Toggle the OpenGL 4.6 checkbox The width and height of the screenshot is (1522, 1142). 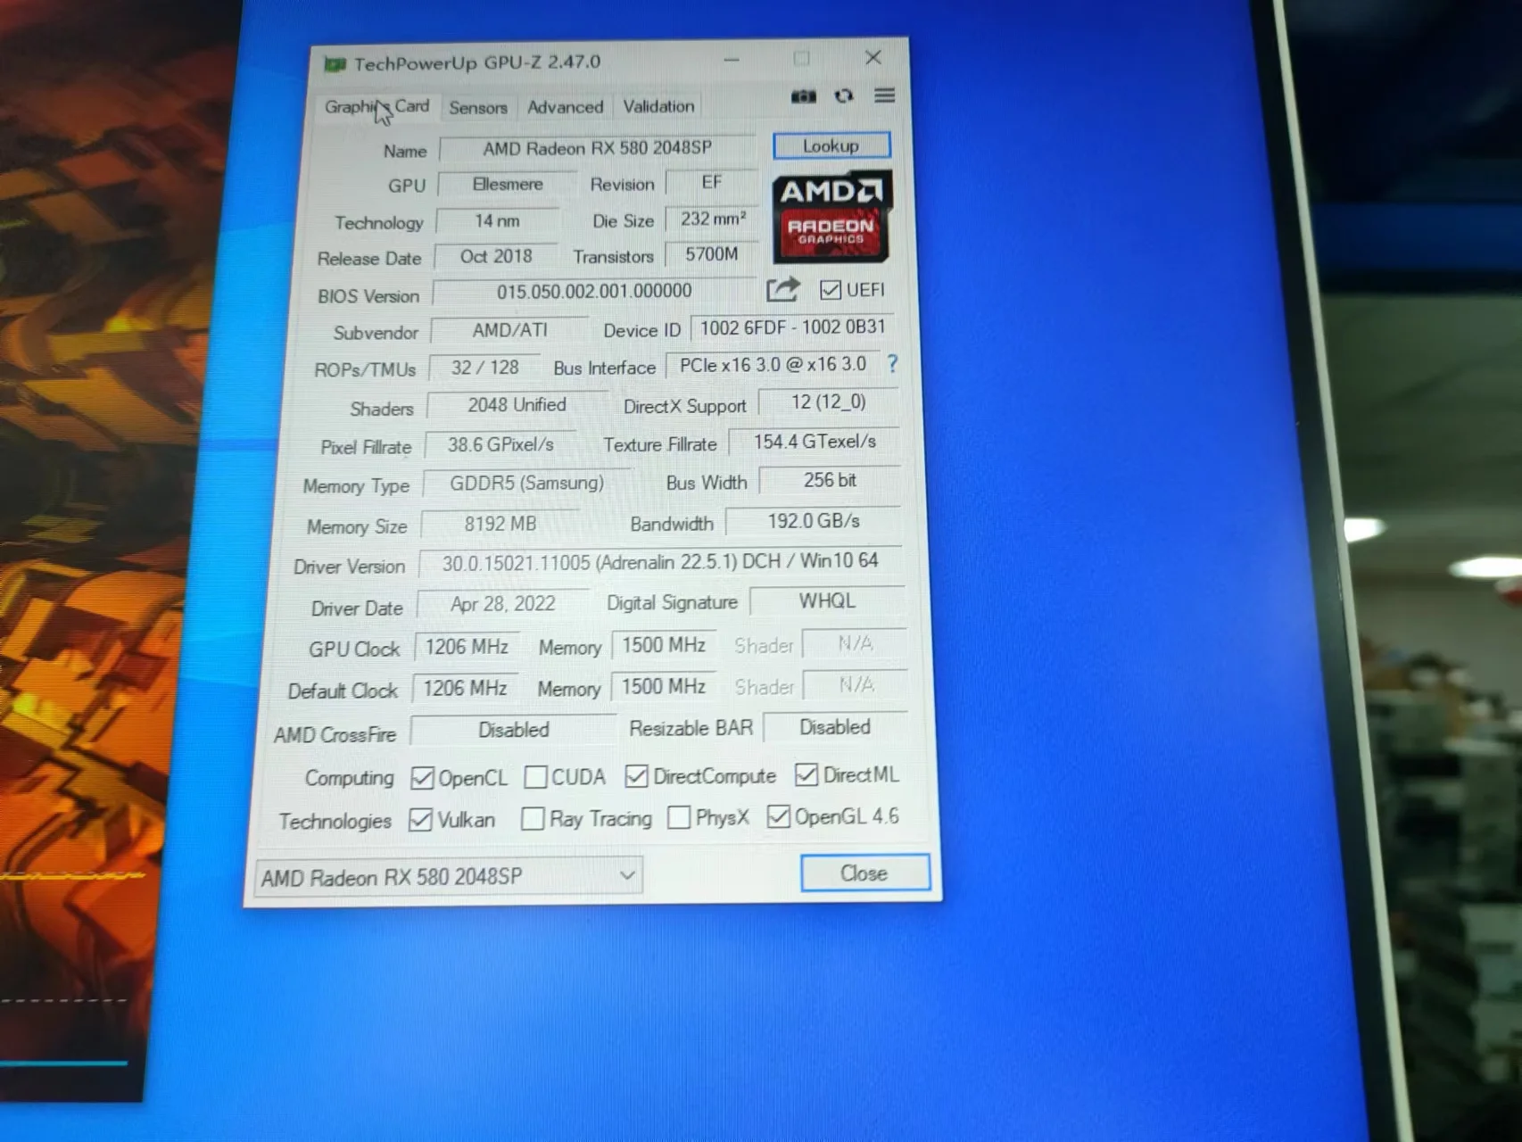[779, 816]
